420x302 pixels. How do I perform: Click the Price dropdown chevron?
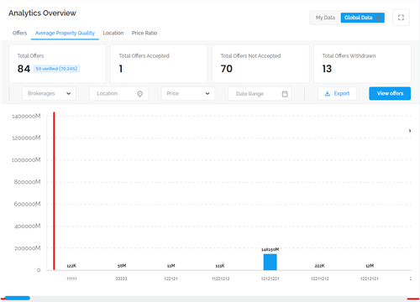click(207, 94)
